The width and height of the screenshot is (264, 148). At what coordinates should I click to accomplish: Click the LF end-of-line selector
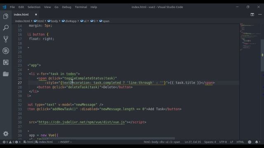pos(232,142)
